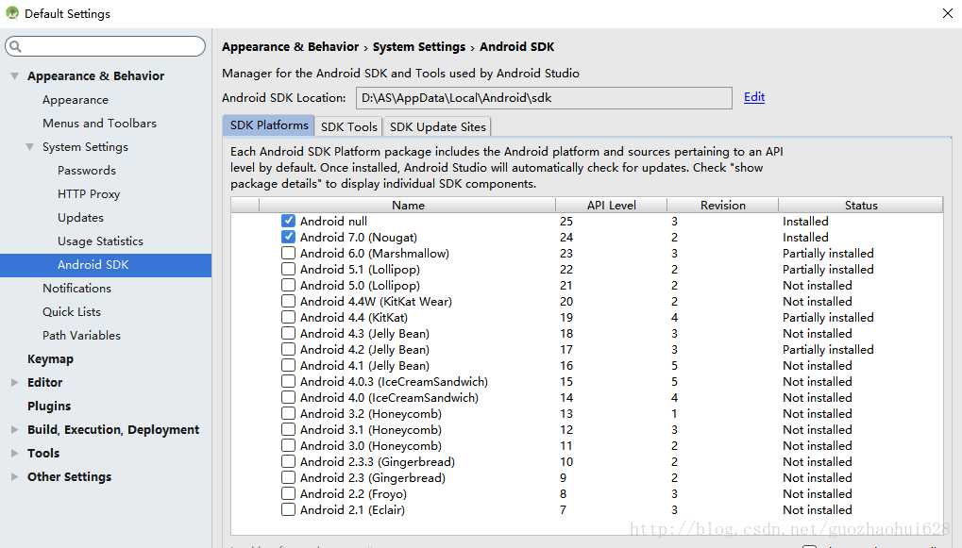Image resolution: width=962 pixels, height=548 pixels.
Task: Open Appearance settings page
Action: 76,100
